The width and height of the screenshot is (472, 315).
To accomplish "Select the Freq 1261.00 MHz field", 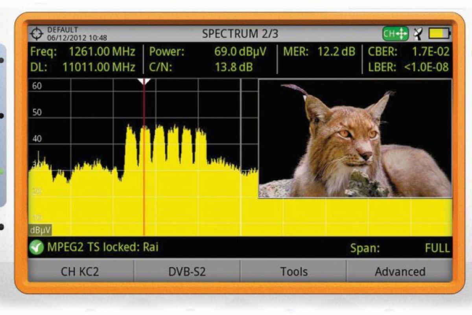I will [83, 52].
